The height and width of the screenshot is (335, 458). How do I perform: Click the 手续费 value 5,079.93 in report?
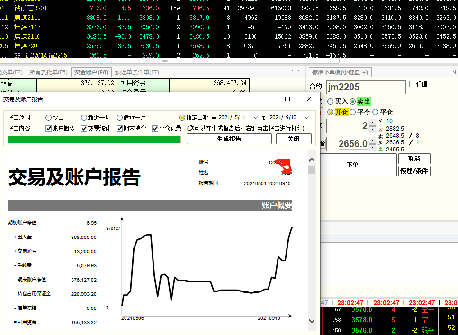click(x=87, y=265)
